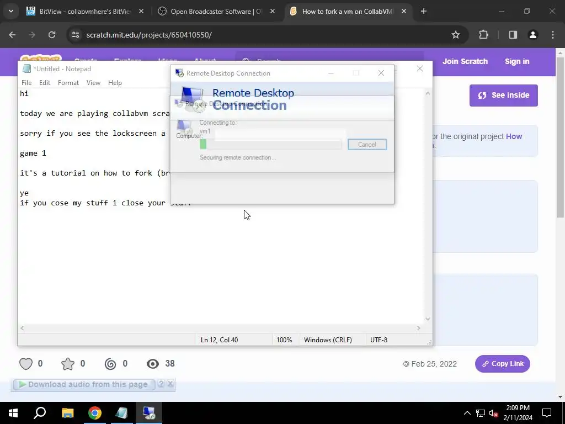Reload the Scratch page
Image resolution: width=565 pixels, height=424 pixels.
(52, 35)
